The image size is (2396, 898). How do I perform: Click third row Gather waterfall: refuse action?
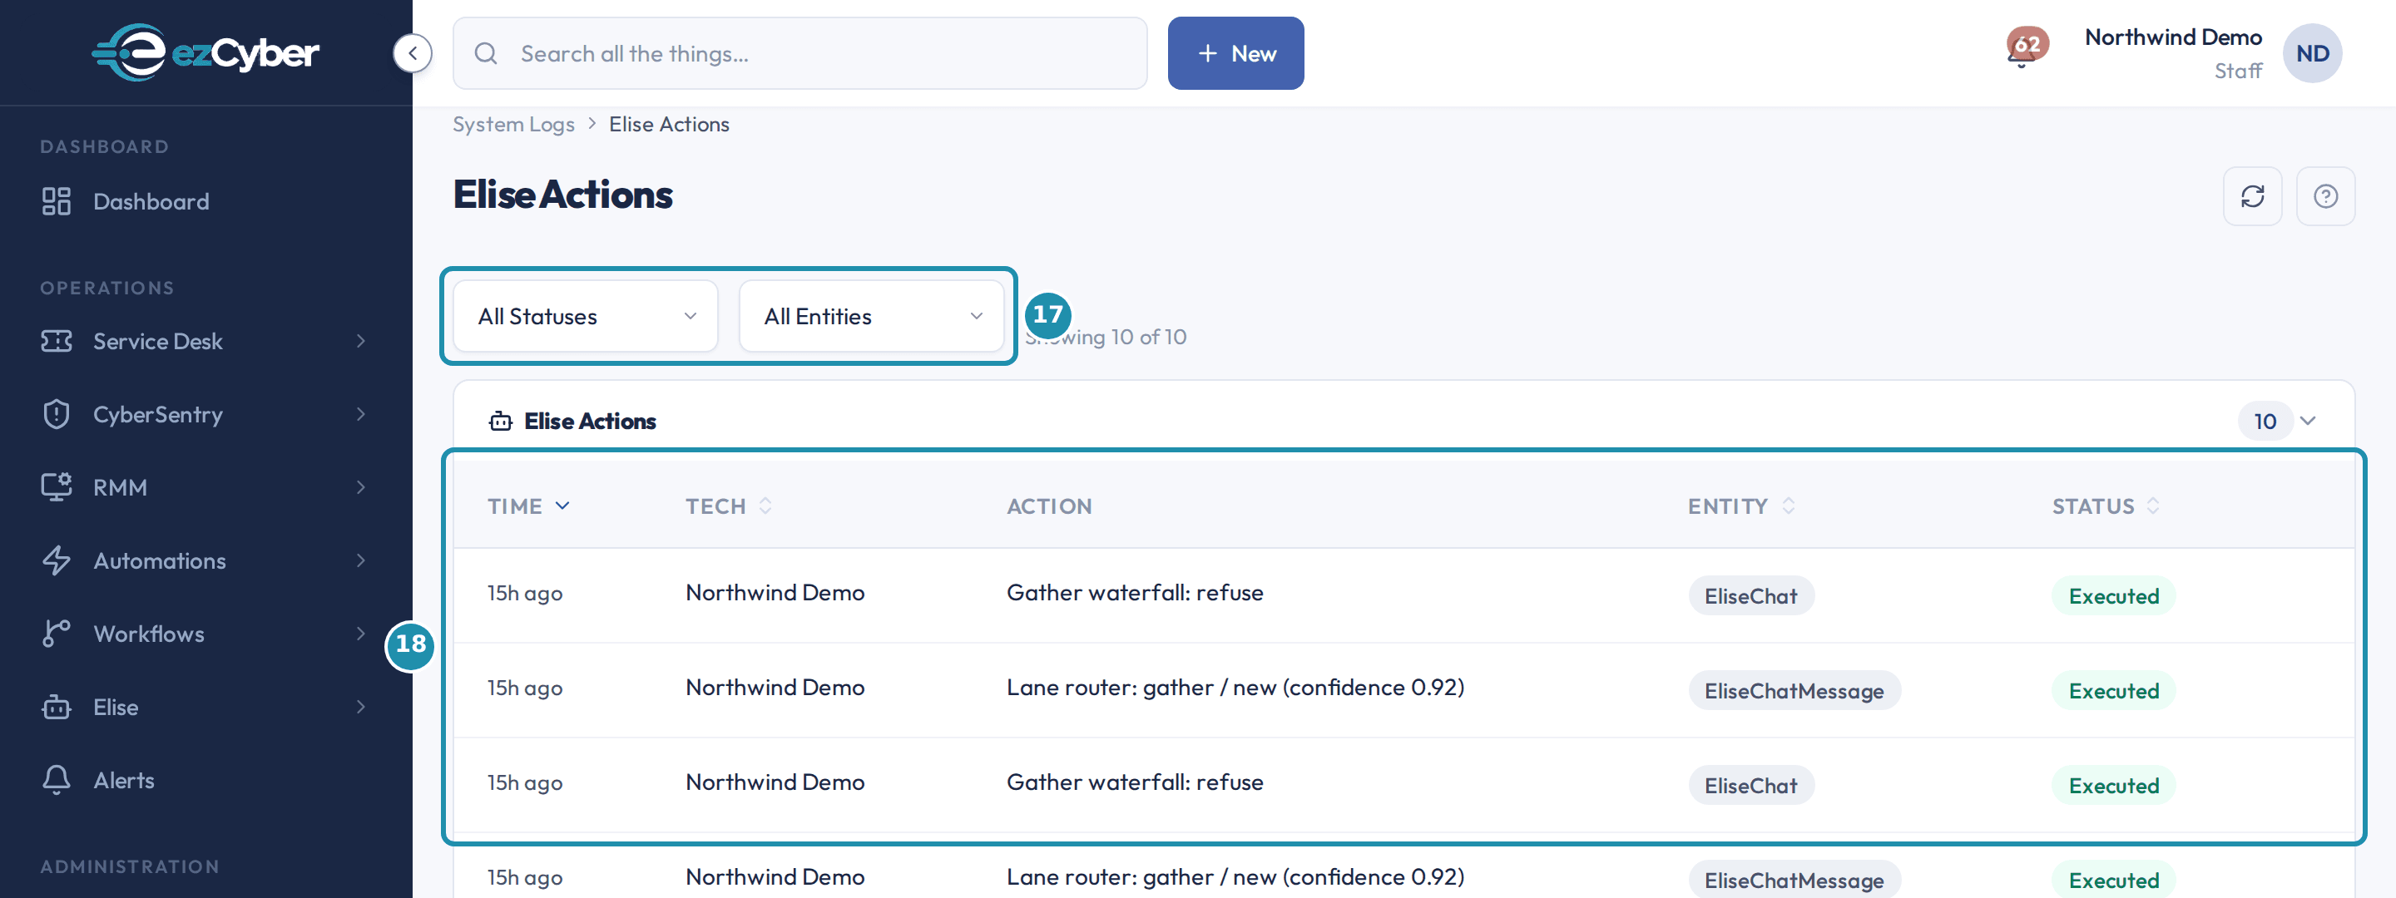[x=1134, y=782]
